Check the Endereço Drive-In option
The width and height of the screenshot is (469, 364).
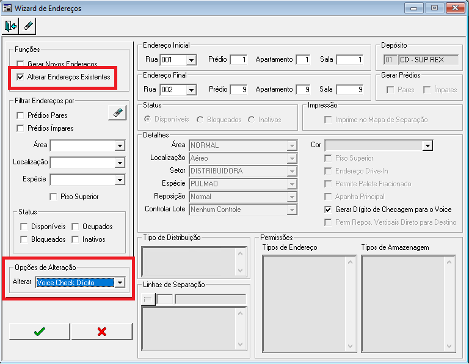point(328,171)
